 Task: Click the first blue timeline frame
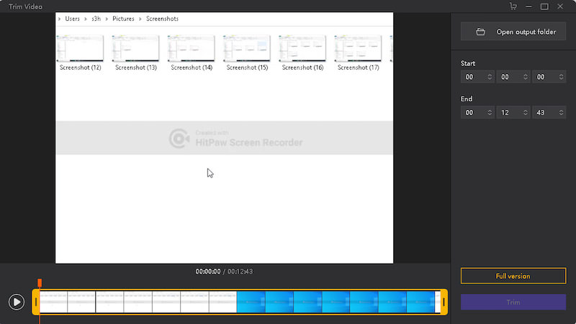point(251,302)
